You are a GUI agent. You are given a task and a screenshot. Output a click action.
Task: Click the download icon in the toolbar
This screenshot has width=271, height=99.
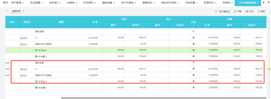(x=235, y=11)
